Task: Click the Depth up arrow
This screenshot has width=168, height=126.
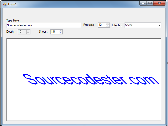Action: pos(28,31)
